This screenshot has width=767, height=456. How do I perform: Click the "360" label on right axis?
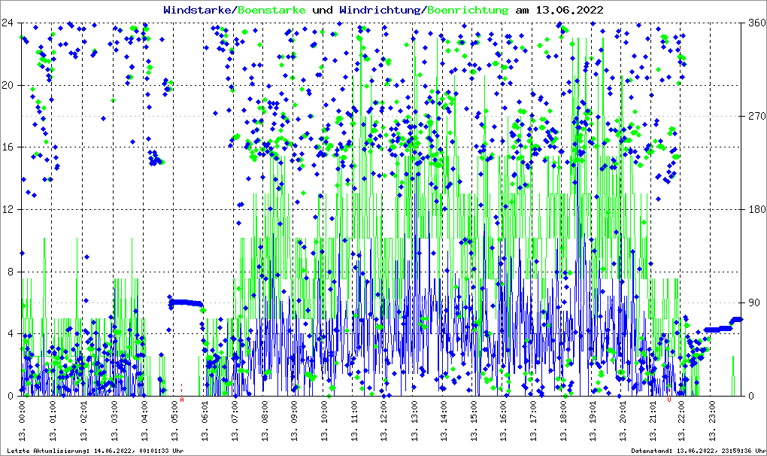coord(756,23)
